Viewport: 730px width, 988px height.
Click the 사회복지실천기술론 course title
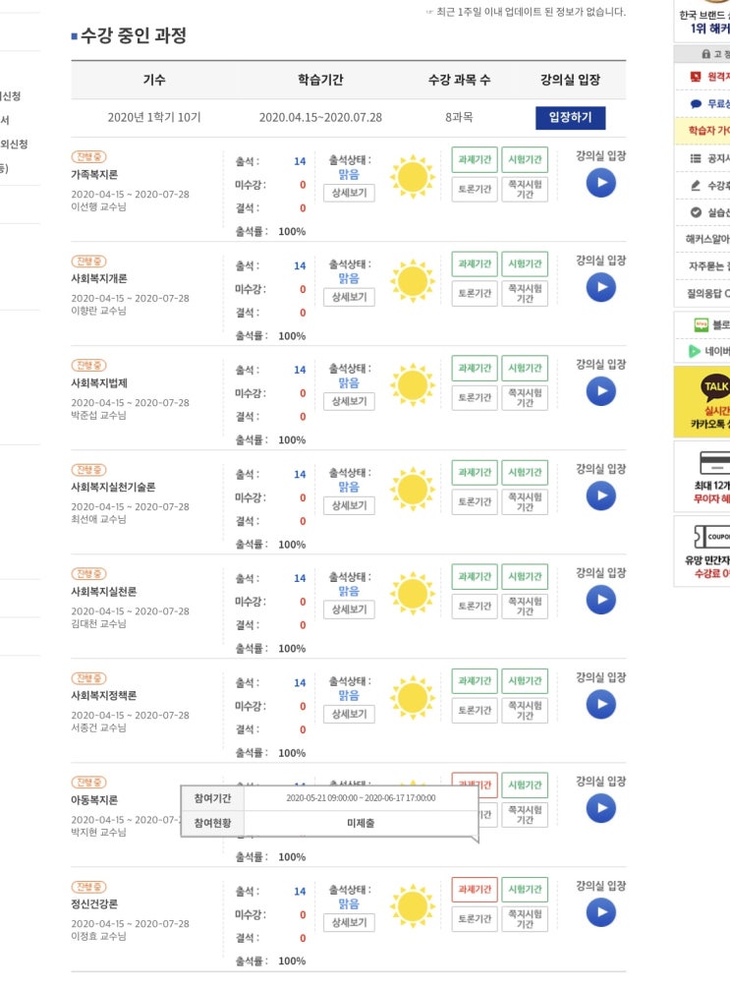(113, 487)
